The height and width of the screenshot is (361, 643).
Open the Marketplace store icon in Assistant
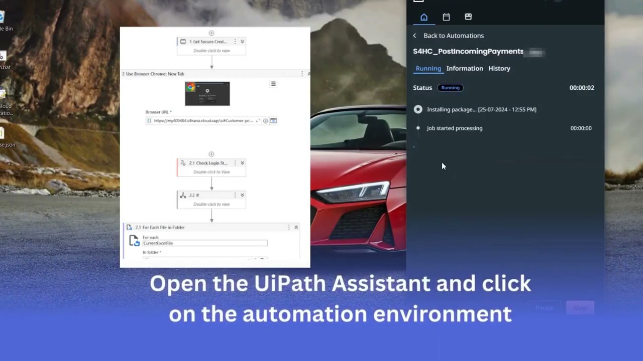point(468,17)
